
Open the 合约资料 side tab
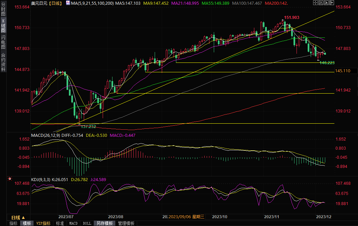3,62
